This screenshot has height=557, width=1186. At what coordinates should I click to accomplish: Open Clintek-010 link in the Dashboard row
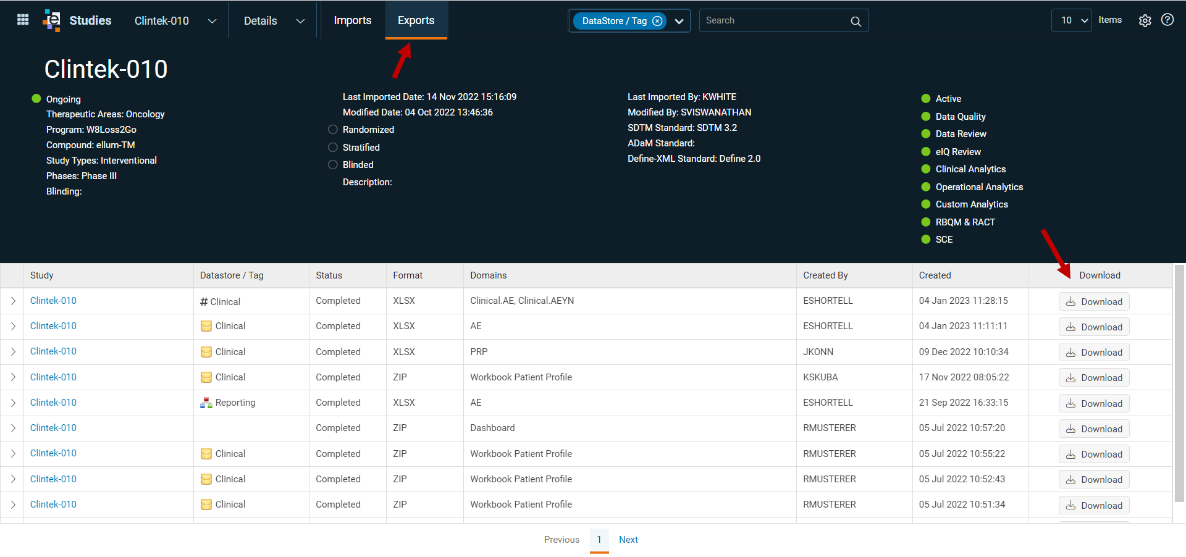click(53, 428)
